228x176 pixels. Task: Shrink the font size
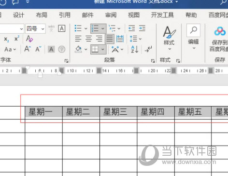point(38,49)
